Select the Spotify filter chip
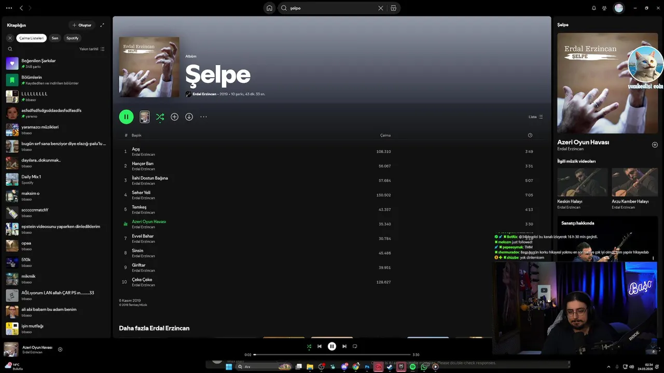Screen dimensions: 664x373 tap(73, 38)
